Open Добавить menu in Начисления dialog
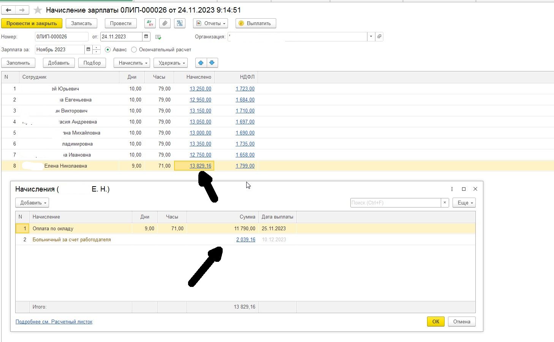This screenshot has width=554, height=342. (x=32, y=203)
